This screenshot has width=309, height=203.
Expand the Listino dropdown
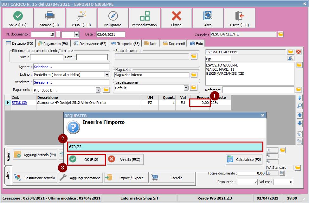click(x=107, y=75)
